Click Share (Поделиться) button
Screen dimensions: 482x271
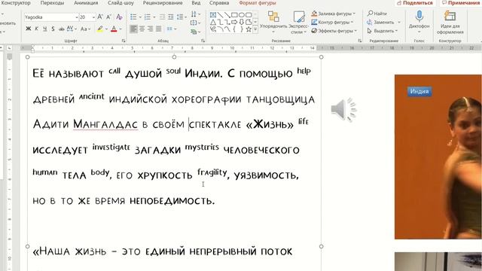pos(415,3)
